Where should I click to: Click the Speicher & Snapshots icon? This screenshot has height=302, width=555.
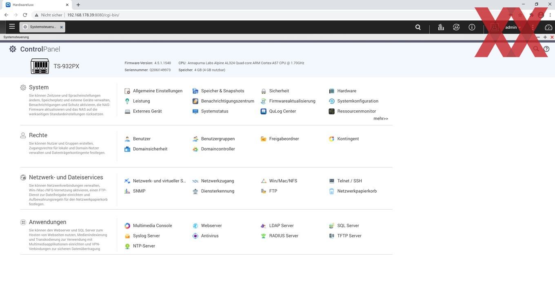(195, 91)
